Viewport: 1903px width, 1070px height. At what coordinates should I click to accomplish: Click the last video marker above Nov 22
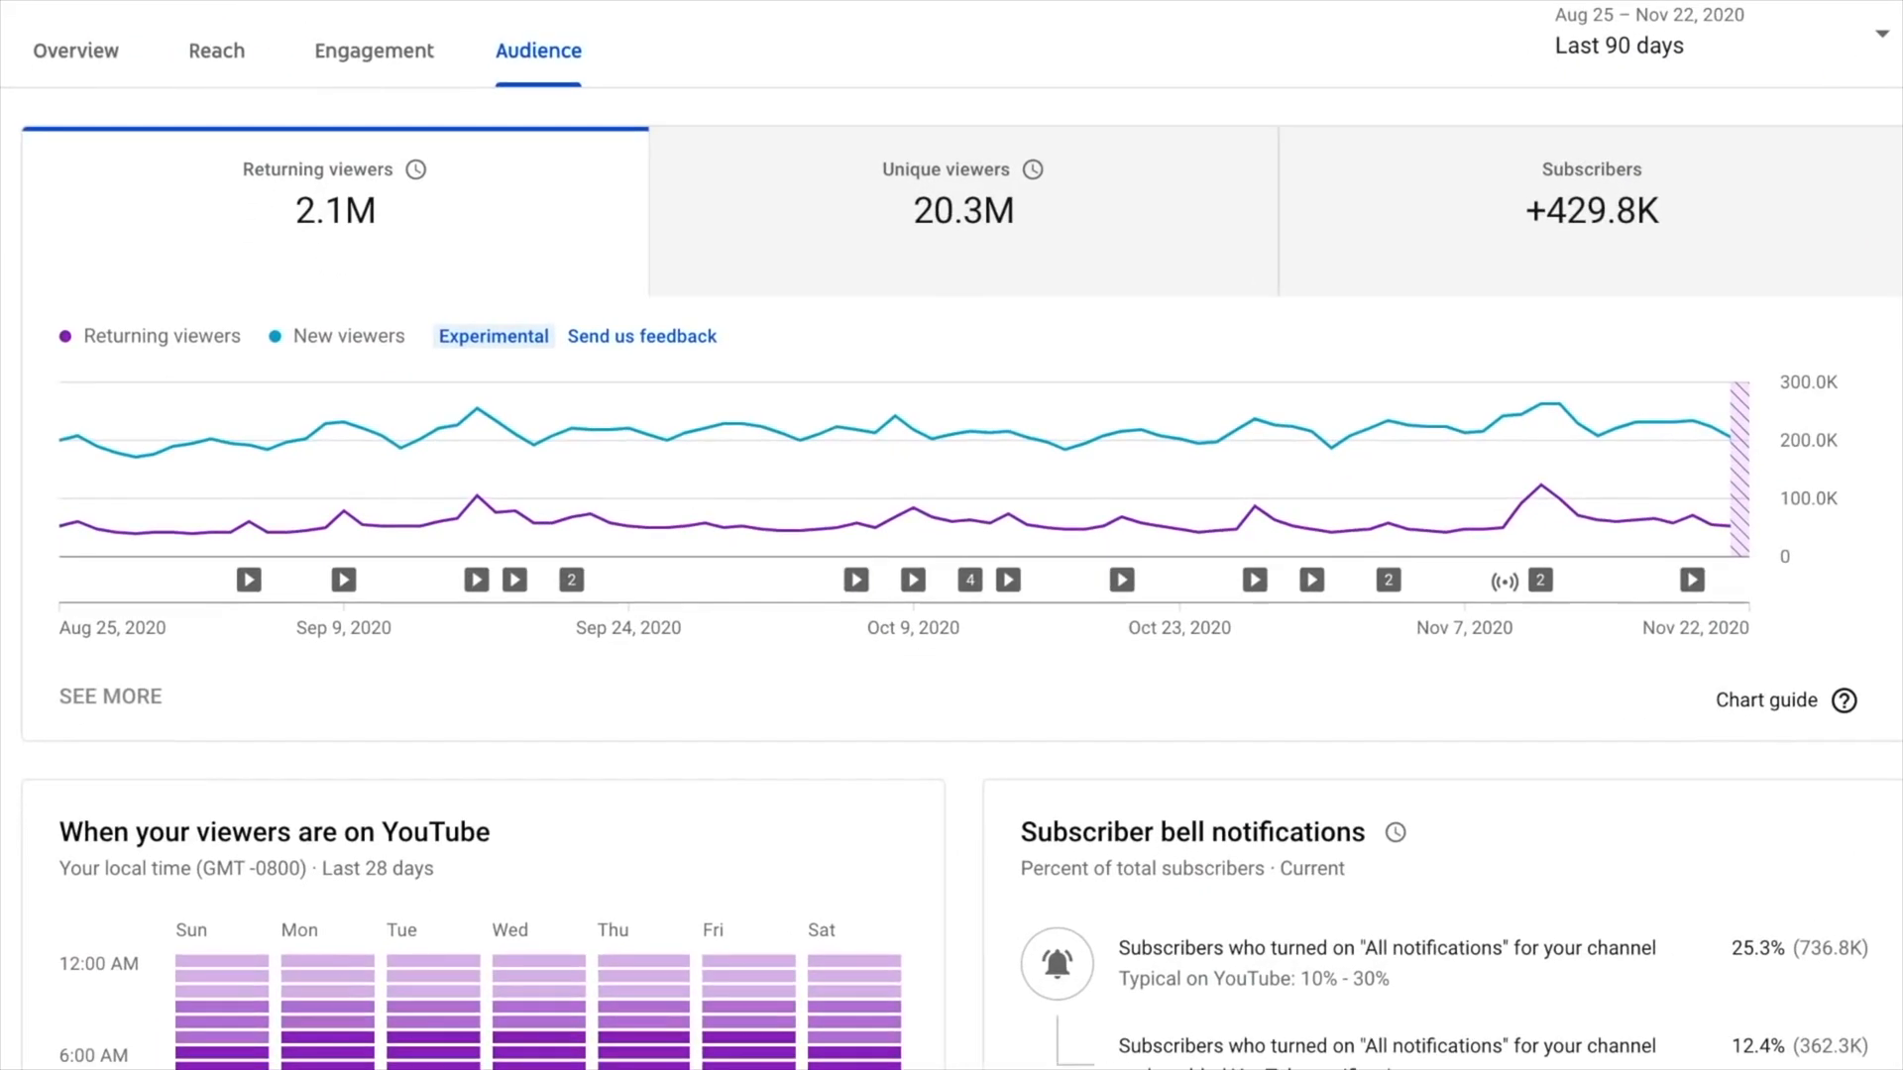point(1692,580)
